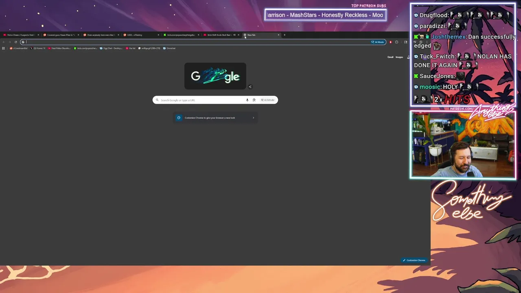Open the red extension icon in toolbar
This screenshot has height=293, width=521.
[391, 42]
